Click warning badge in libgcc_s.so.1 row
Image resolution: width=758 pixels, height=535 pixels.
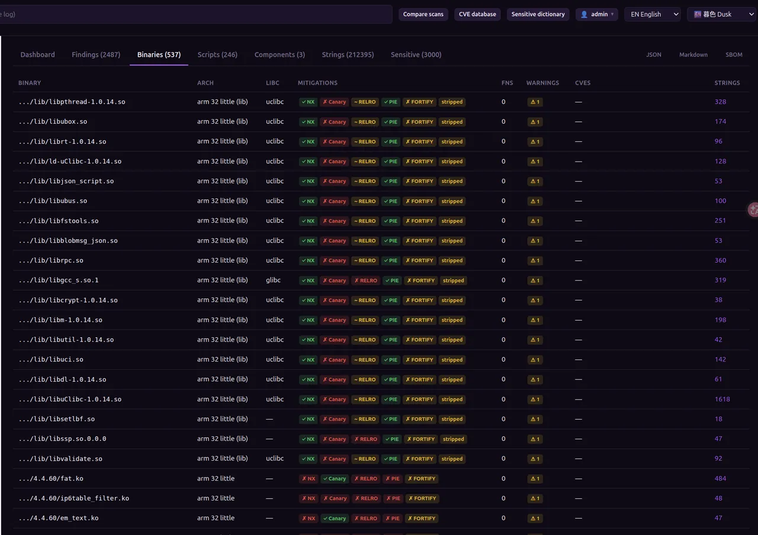pos(535,281)
